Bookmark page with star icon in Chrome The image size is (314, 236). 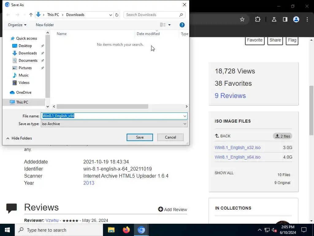242,19
